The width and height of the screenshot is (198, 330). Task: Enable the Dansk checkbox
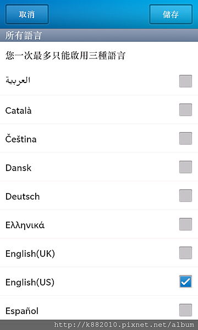click(185, 167)
